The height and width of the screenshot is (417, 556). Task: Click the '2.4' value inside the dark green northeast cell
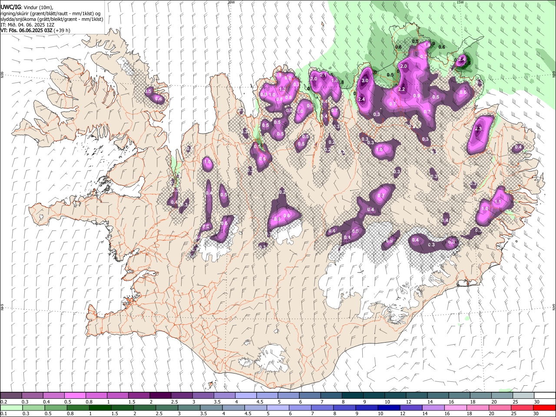pos(462,59)
